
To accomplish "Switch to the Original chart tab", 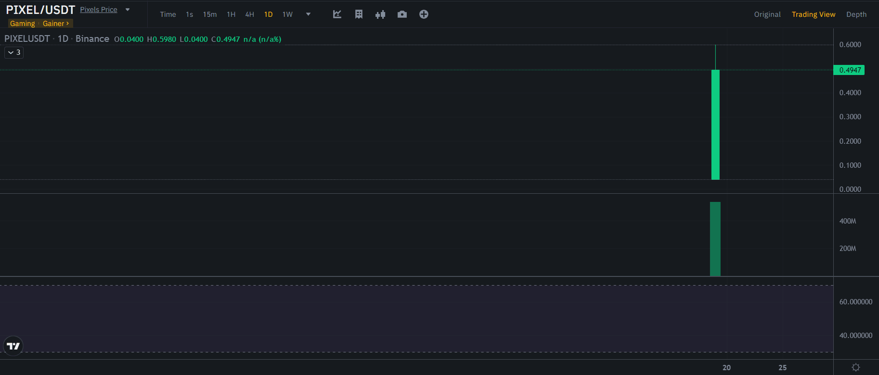I will [767, 14].
